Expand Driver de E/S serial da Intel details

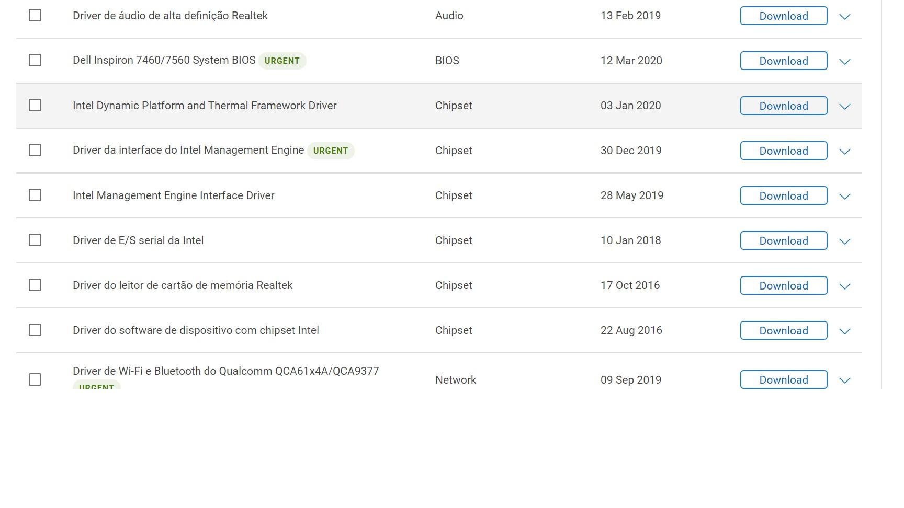pyautogui.click(x=844, y=241)
